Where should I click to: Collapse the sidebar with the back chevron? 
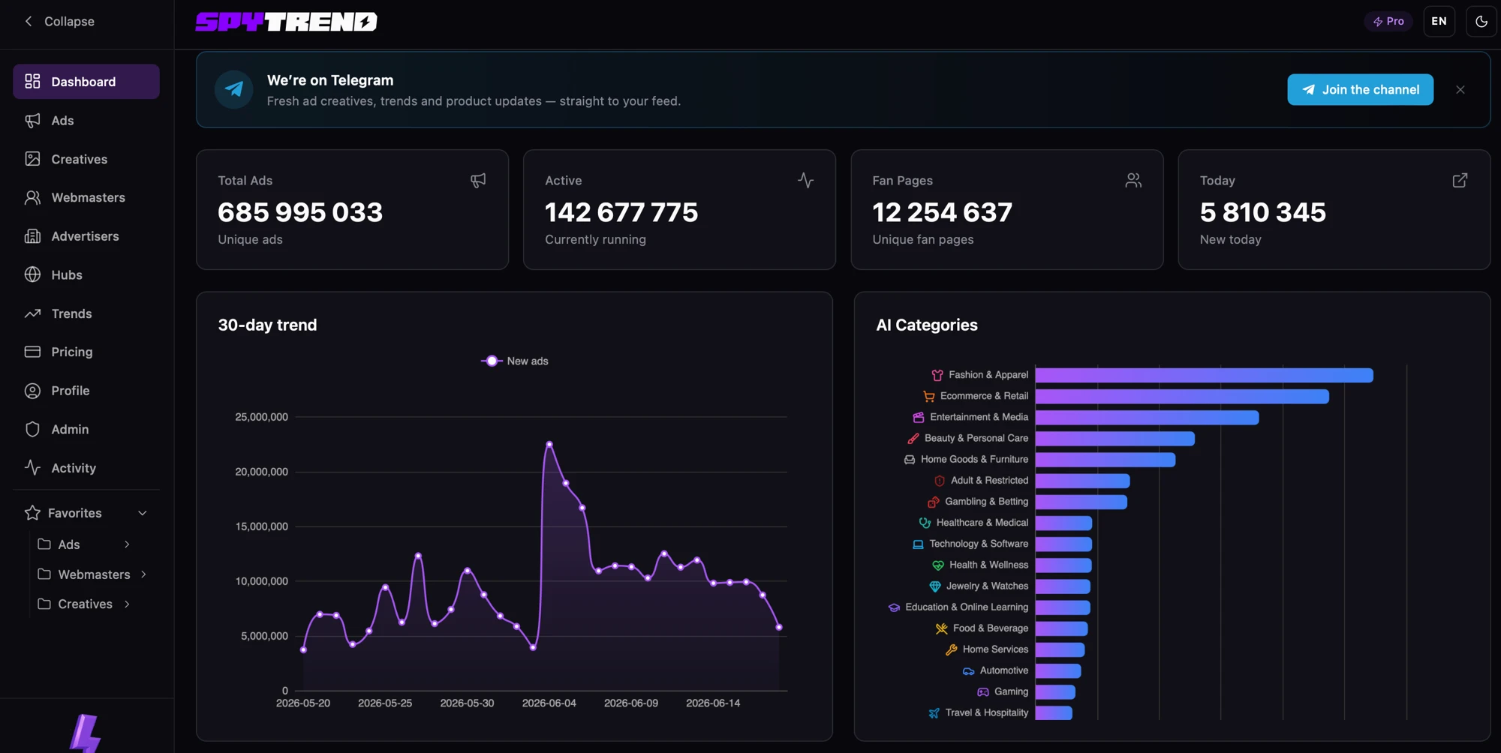[x=29, y=21]
